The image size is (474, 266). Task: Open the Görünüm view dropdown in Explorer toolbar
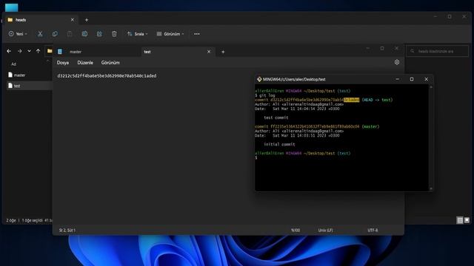coord(170,34)
